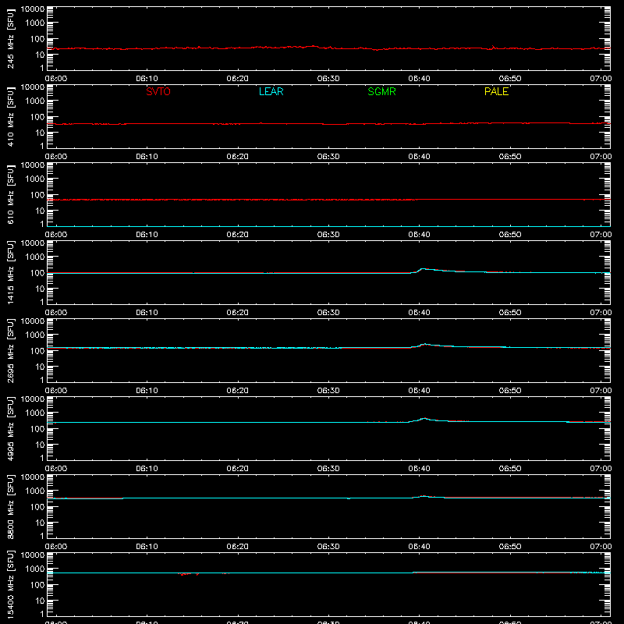Image resolution: width=624 pixels, height=624 pixels.
Task: Click the 06:40 tick under the 1415 MHz panel
Action: click(x=419, y=313)
